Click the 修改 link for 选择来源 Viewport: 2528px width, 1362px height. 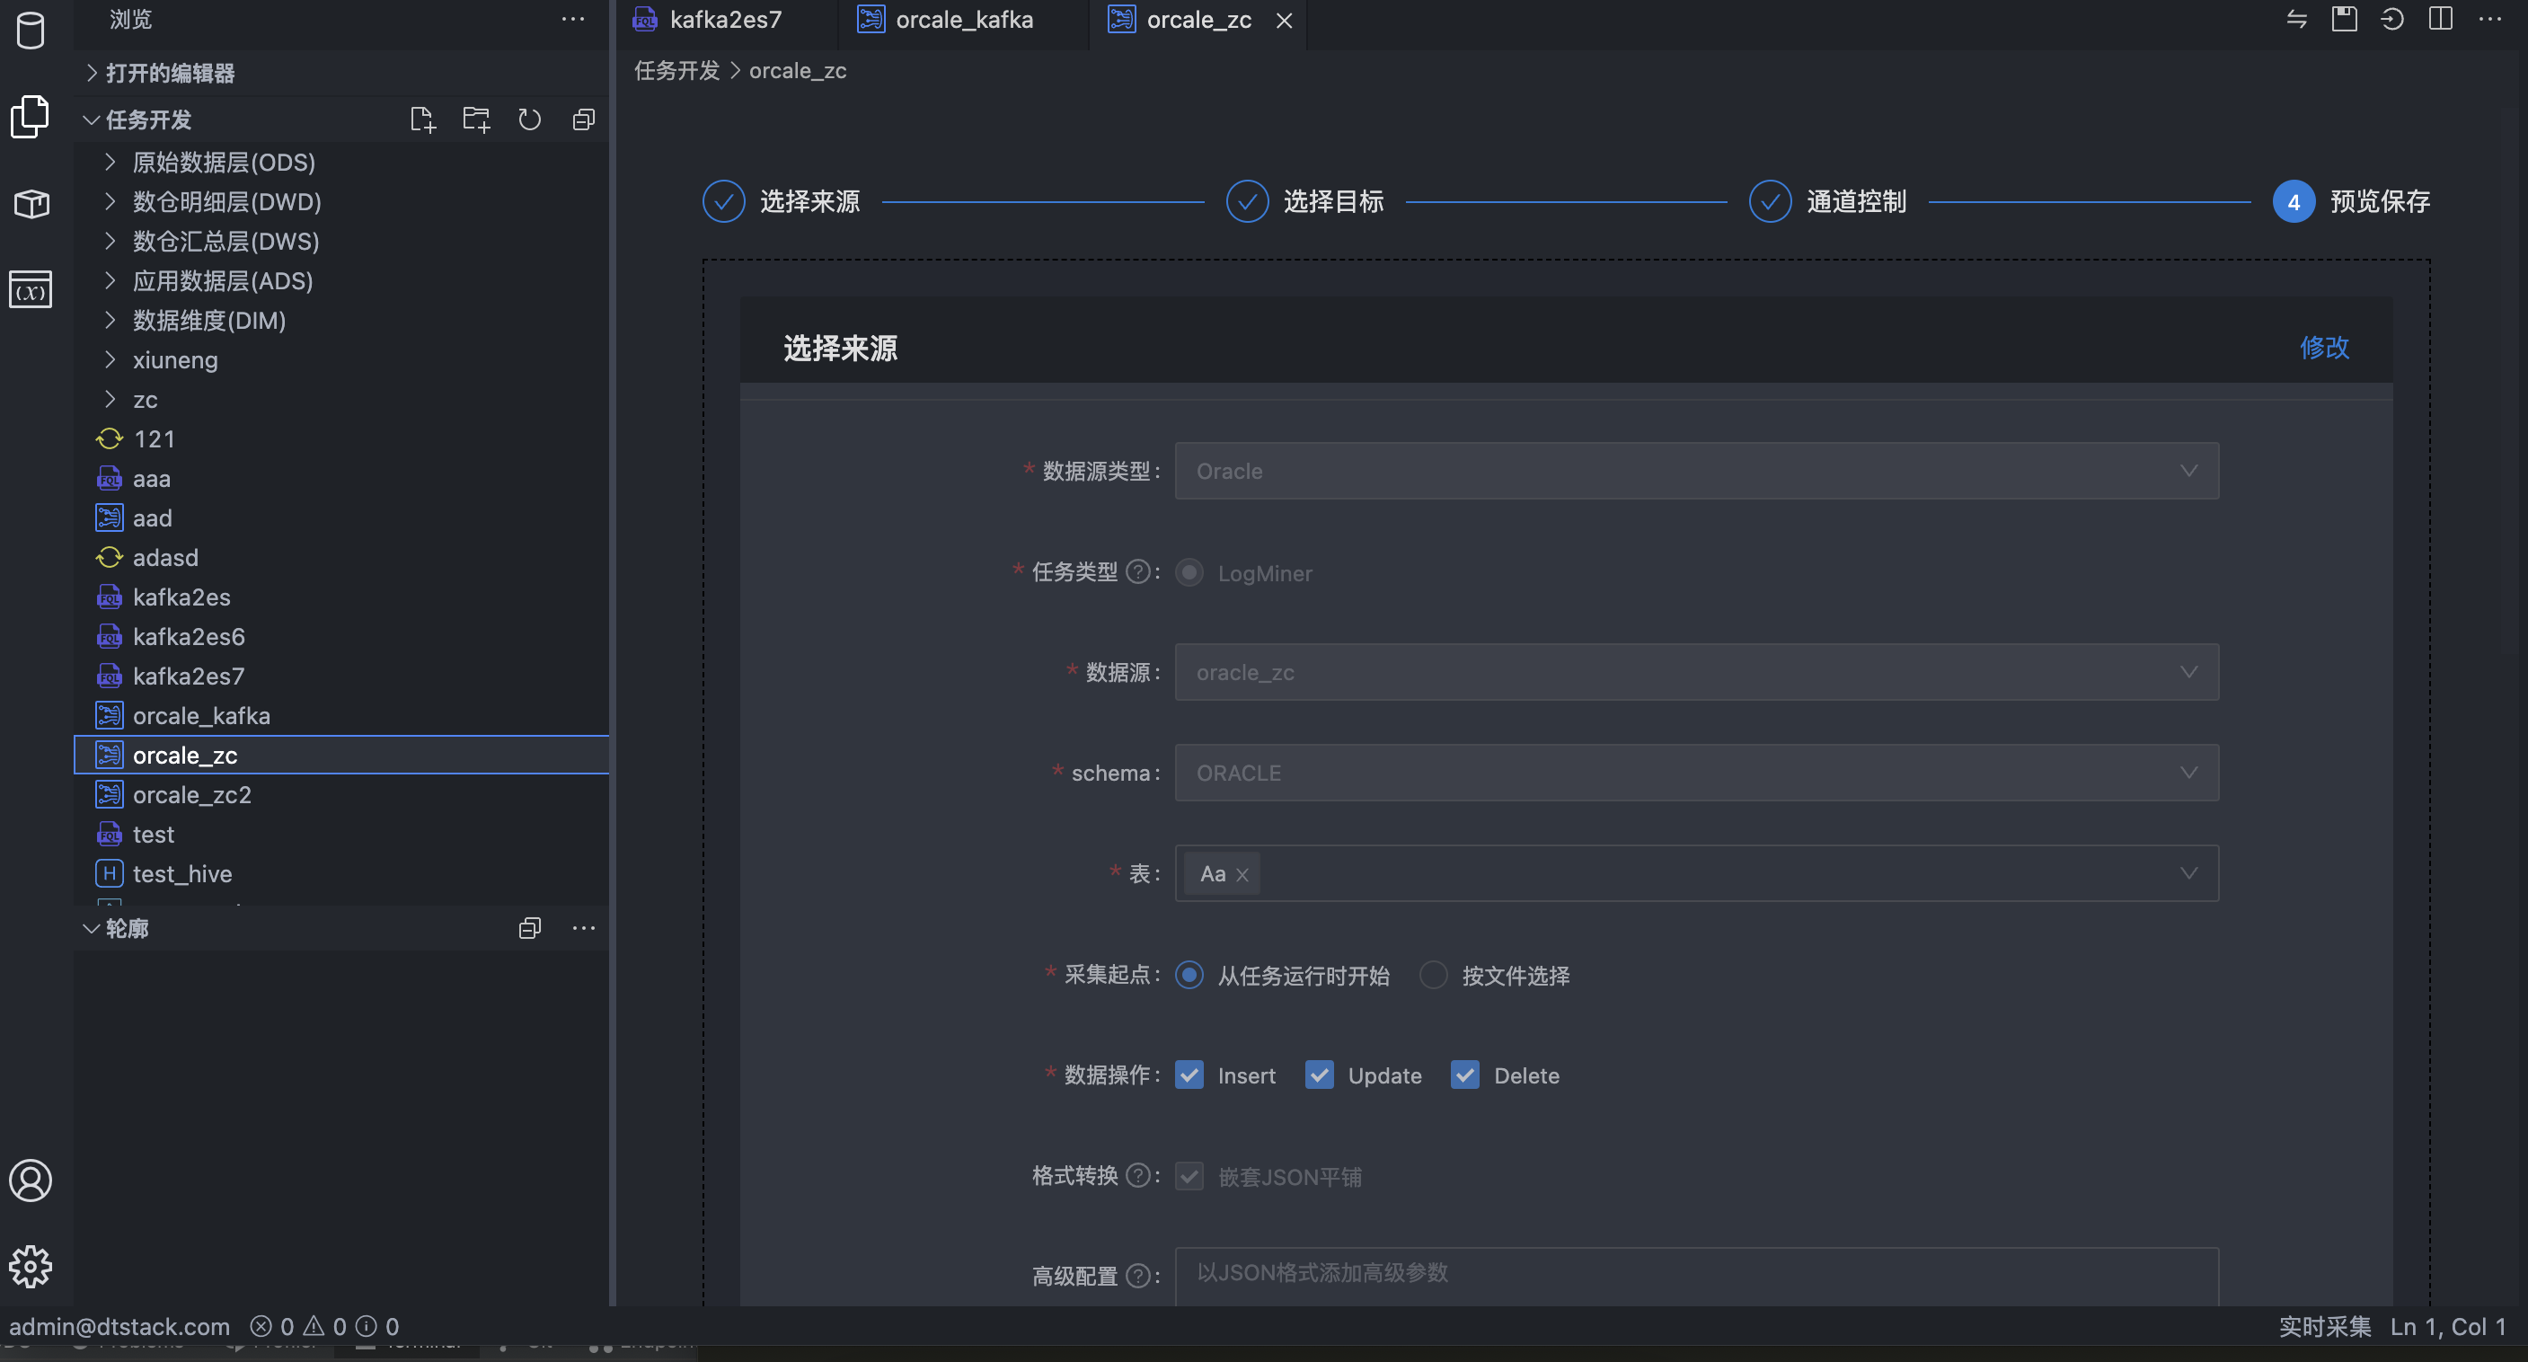click(2324, 348)
